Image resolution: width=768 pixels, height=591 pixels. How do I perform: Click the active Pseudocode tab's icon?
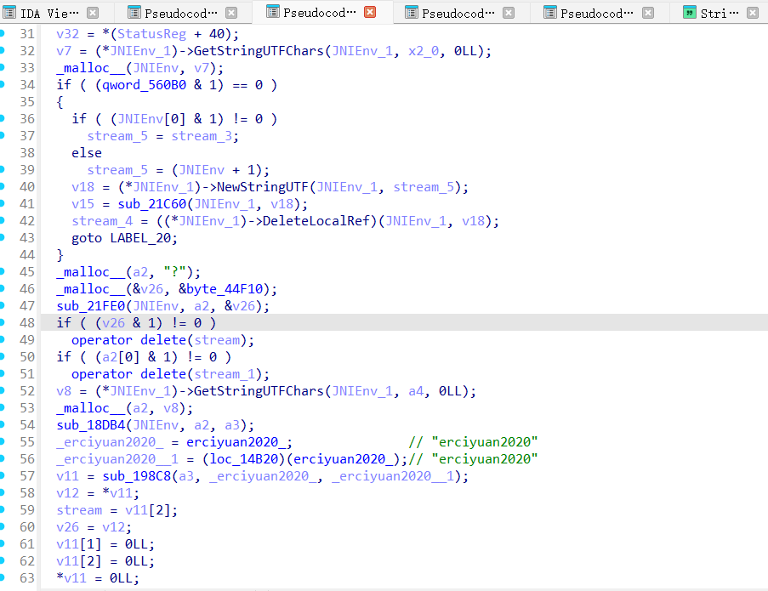[x=272, y=12]
